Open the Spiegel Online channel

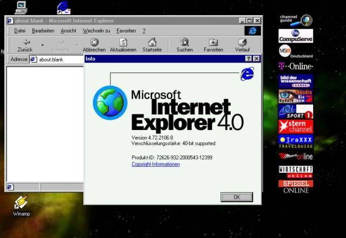pyautogui.click(x=296, y=187)
